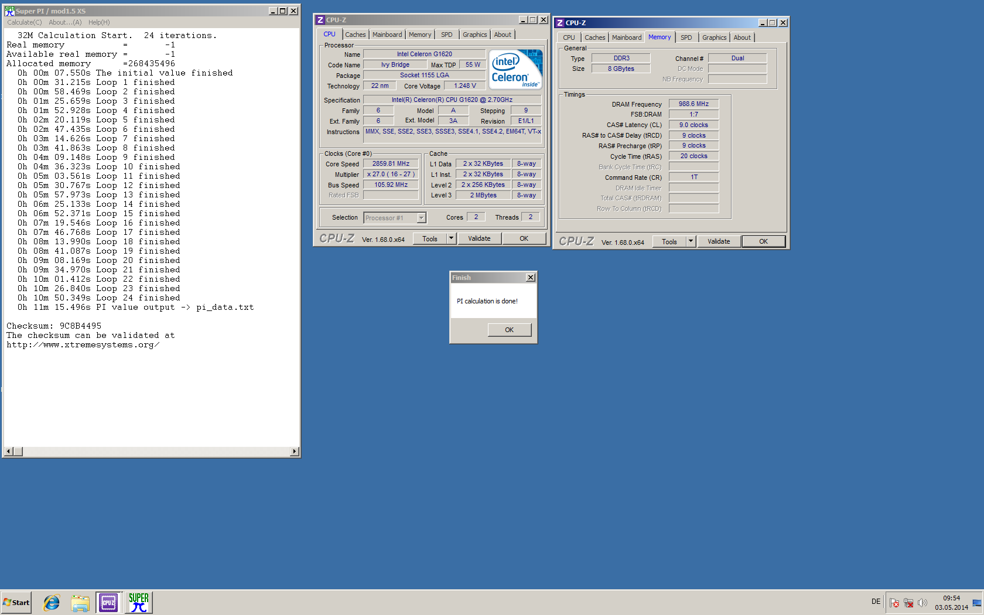Click the memory Size 8 GBytes field
The image size is (984, 615).
pos(621,69)
